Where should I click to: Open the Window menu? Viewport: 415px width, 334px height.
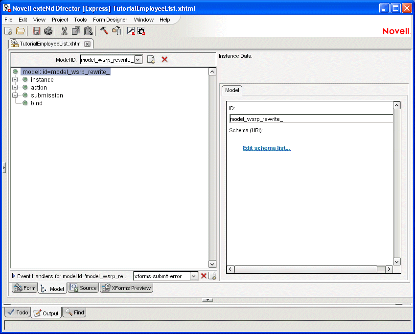coord(144,20)
